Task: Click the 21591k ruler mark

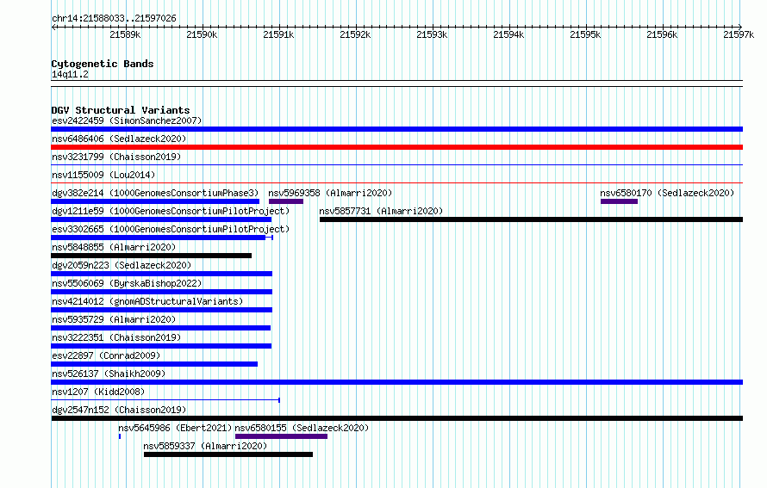Action: 279,34
